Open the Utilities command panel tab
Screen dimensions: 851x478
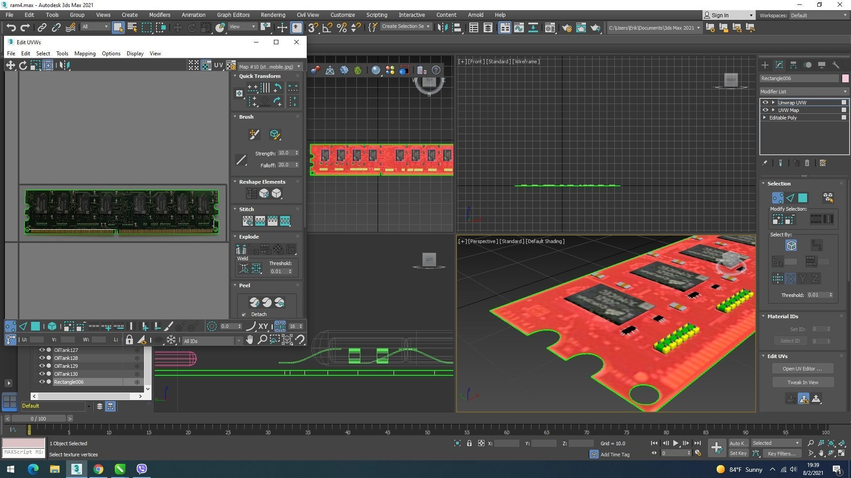pos(836,65)
